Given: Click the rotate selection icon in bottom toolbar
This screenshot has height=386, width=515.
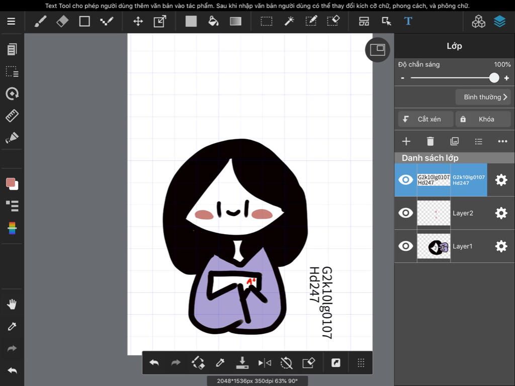Looking at the screenshot, I should 198,363.
